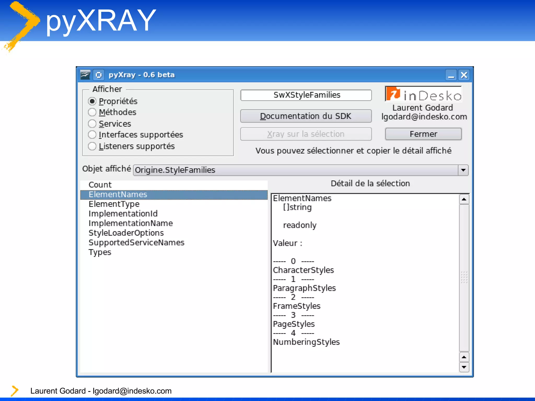Select StyleLoaderOptions in the list

click(174, 233)
